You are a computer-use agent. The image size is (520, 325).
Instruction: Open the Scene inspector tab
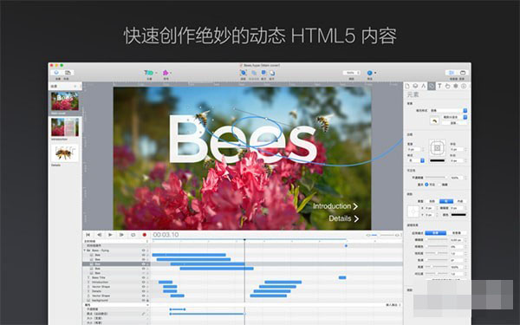pos(415,86)
